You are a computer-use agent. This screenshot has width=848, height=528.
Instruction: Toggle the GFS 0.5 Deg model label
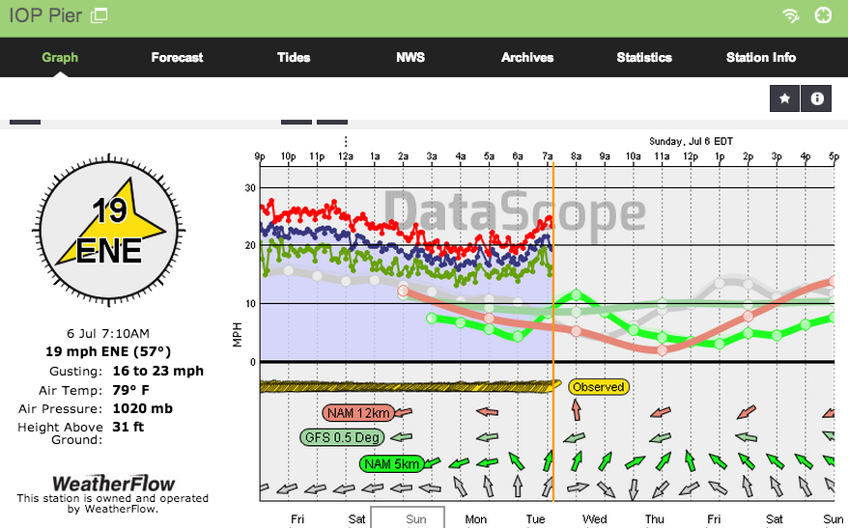(342, 437)
